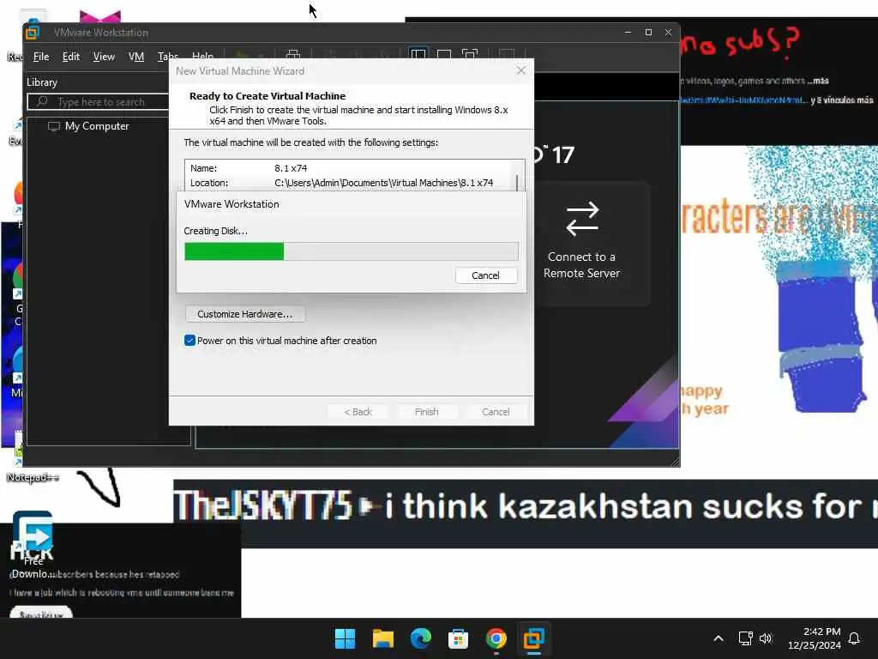Image resolution: width=878 pixels, height=659 pixels.
Task: Open the Edit menu
Action: pyautogui.click(x=70, y=57)
